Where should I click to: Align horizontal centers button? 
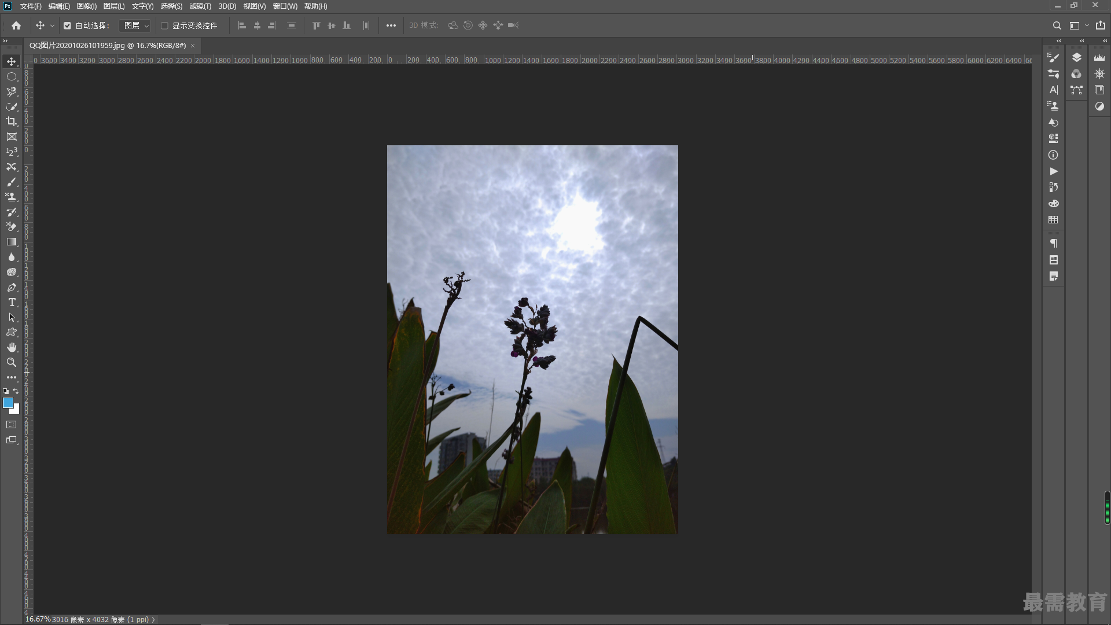pyautogui.click(x=257, y=25)
